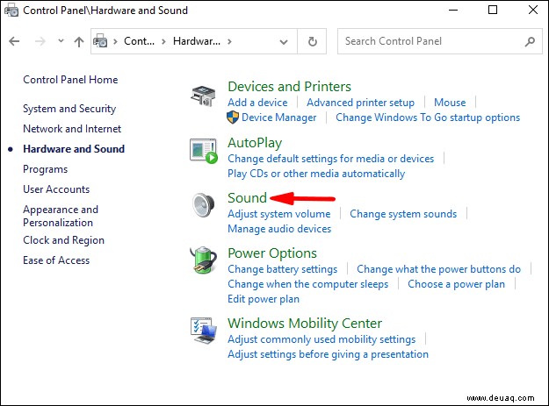Screen dimensions: 549x406
Task: Refresh the Control Panel view
Action: pyautogui.click(x=313, y=41)
